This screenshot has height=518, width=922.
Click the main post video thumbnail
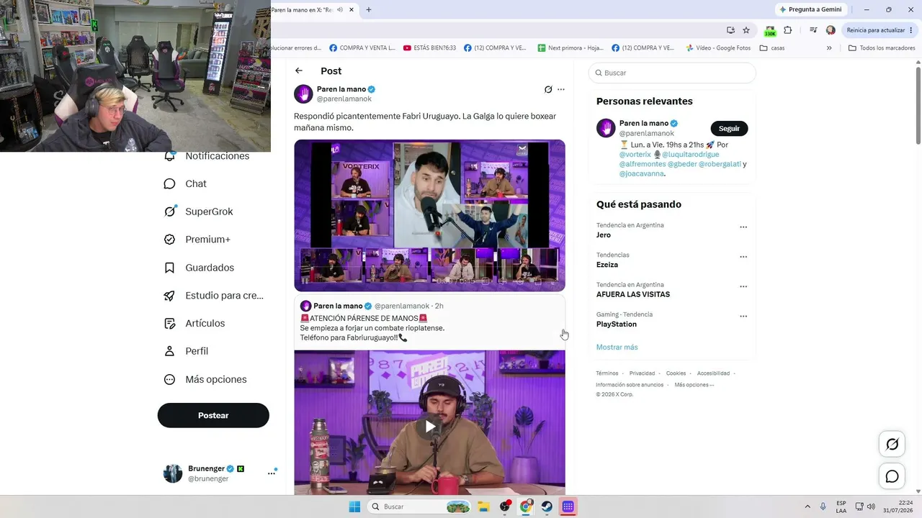429,215
